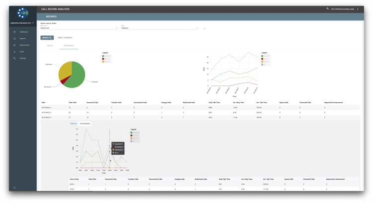This screenshot has width=373, height=203.
Task: Open the account email dropdown in sidebar
Action: click(x=22, y=23)
